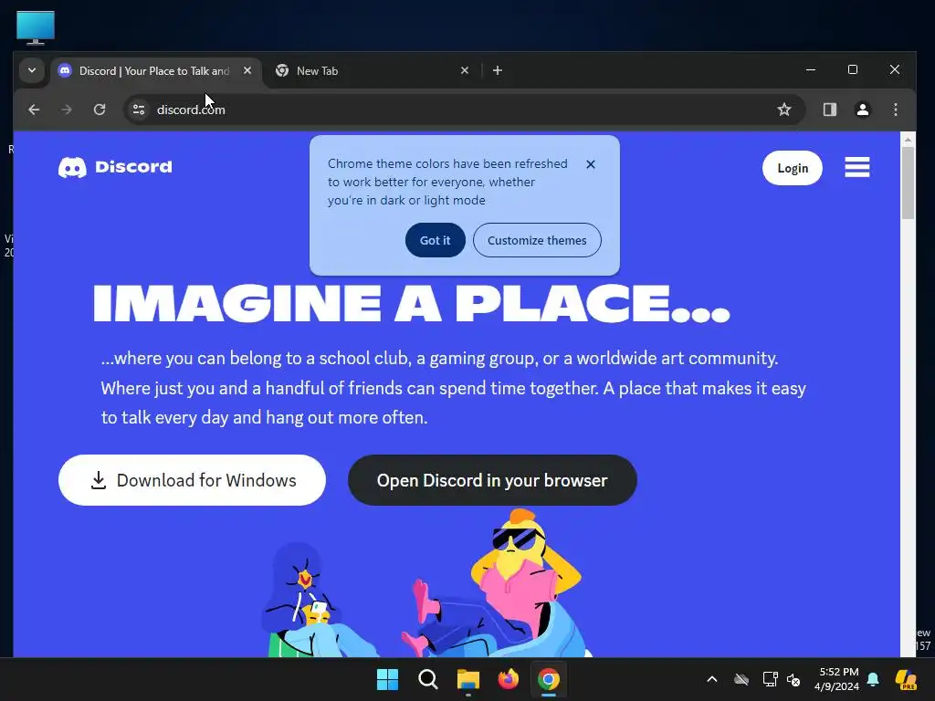Image resolution: width=935 pixels, height=701 pixels.
Task: Open the site information icon beside discord.com
Action: (x=139, y=110)
